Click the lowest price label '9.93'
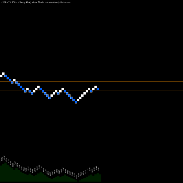Screen dimensions: 183x183 (76, 177)
